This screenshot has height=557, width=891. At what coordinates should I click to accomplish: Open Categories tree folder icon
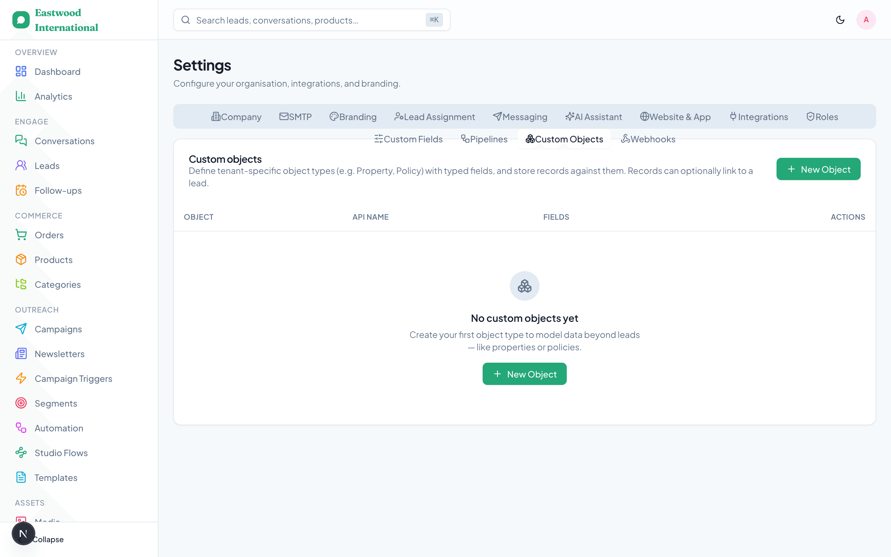pyautogui.click(x=21, y=284)
